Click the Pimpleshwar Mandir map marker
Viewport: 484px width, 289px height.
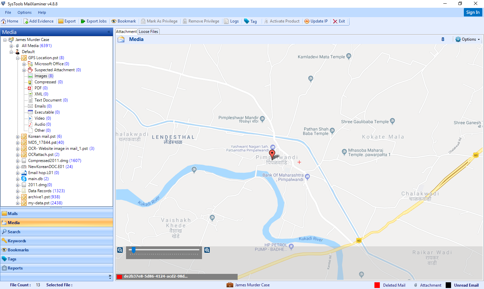click(263, 119)
